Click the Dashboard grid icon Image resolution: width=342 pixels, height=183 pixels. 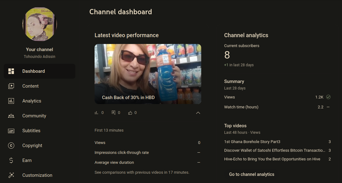(11, 71)
